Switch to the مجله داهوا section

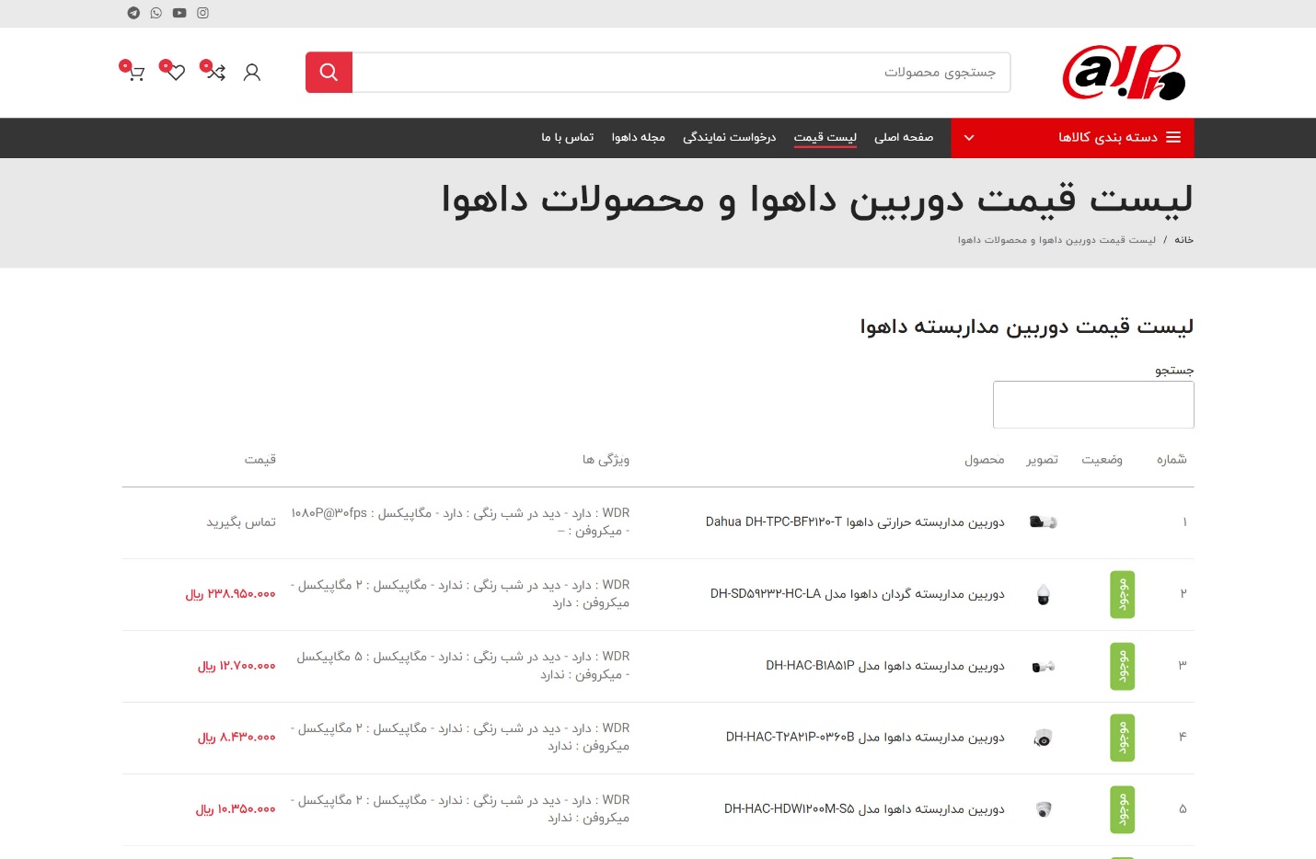coord(638,137)
